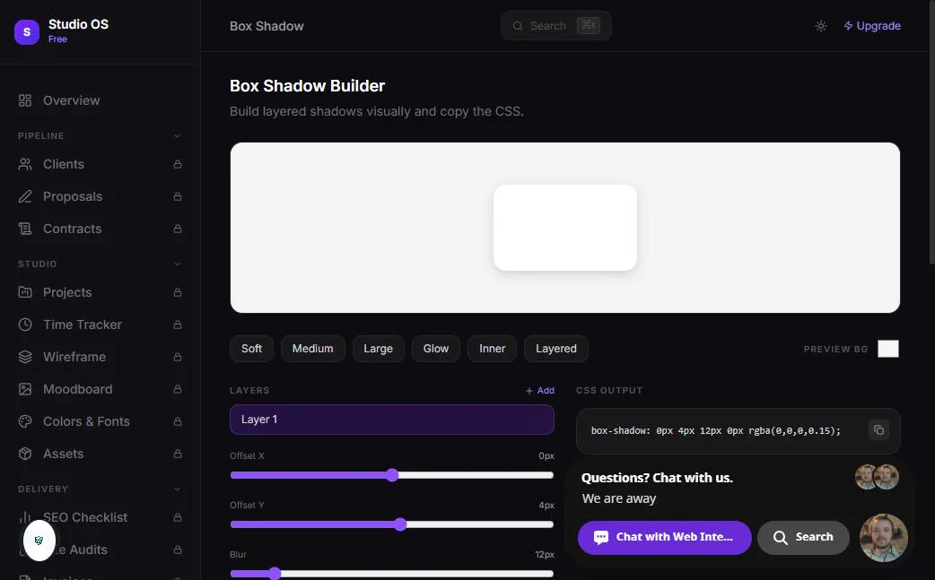This screenshot has height=580, width=935.
Task: Apply the Medium shadow preset
Action: pos(313,349)
